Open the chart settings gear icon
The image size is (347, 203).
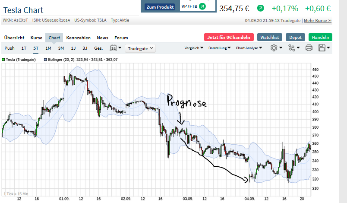click(274, 48)
